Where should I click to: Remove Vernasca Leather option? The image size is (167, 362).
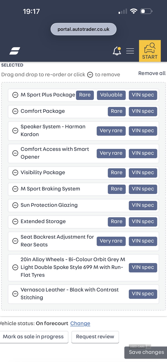click(15, 294)
